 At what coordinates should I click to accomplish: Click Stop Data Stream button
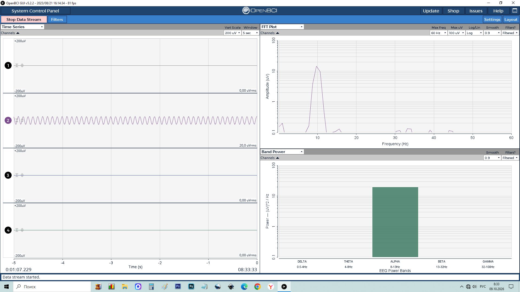[x=24, y=19]
